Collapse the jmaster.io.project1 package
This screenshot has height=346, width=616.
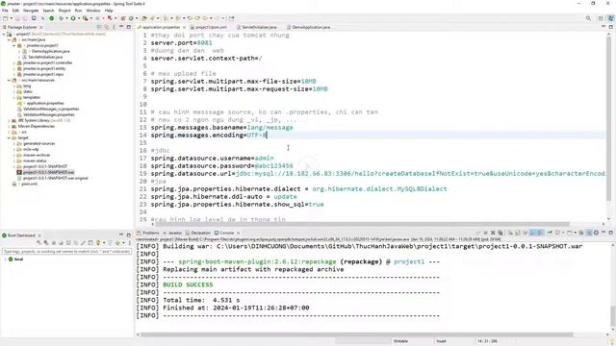pos(14,45)
